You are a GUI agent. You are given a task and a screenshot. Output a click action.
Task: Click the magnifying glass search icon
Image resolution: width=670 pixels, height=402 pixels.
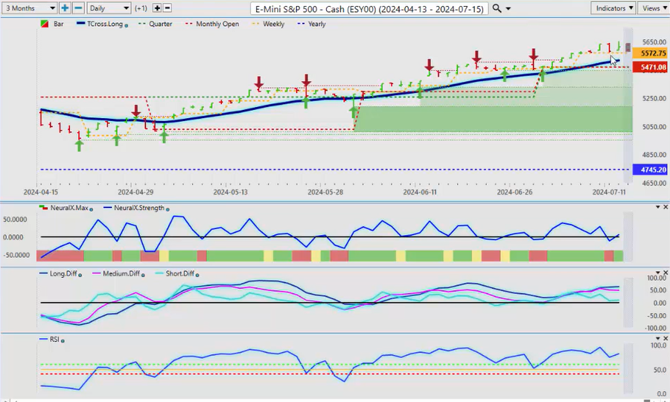497,8
